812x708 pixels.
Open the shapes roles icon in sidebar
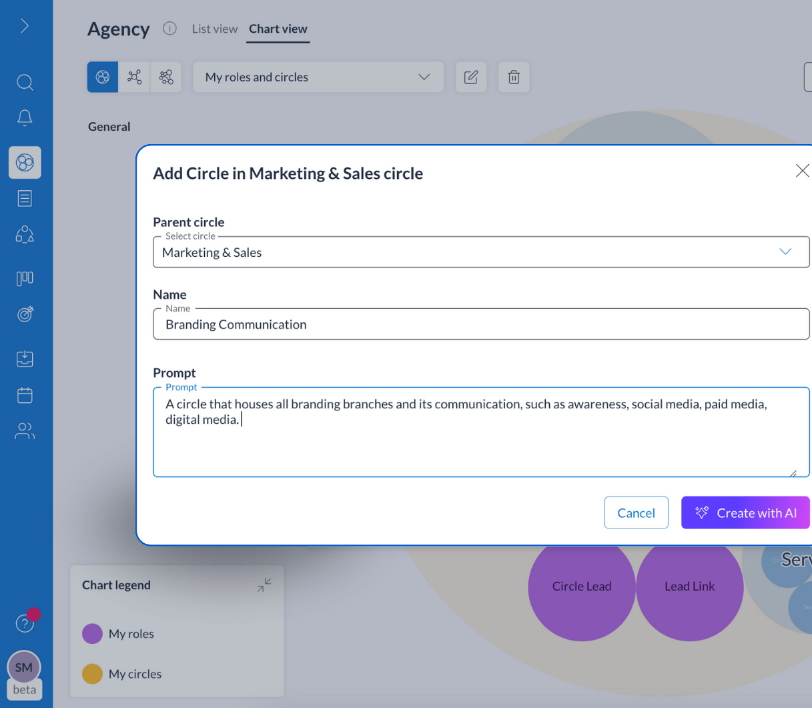click(x=25, y=234)
